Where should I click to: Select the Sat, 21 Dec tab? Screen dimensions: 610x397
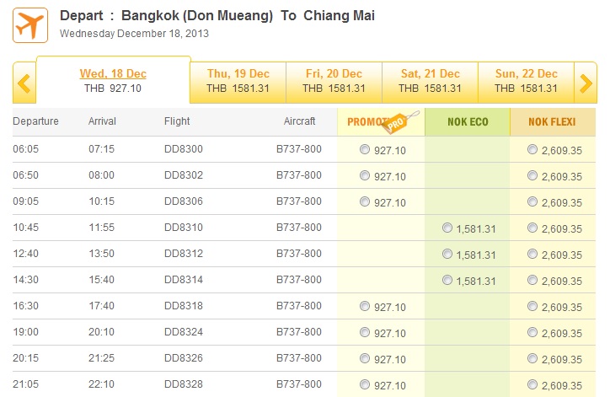click(x=431, y=81)
